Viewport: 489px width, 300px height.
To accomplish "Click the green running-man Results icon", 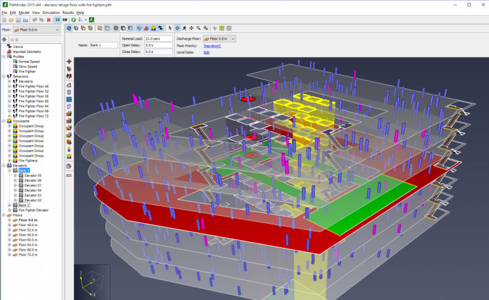I will (91, 20).
